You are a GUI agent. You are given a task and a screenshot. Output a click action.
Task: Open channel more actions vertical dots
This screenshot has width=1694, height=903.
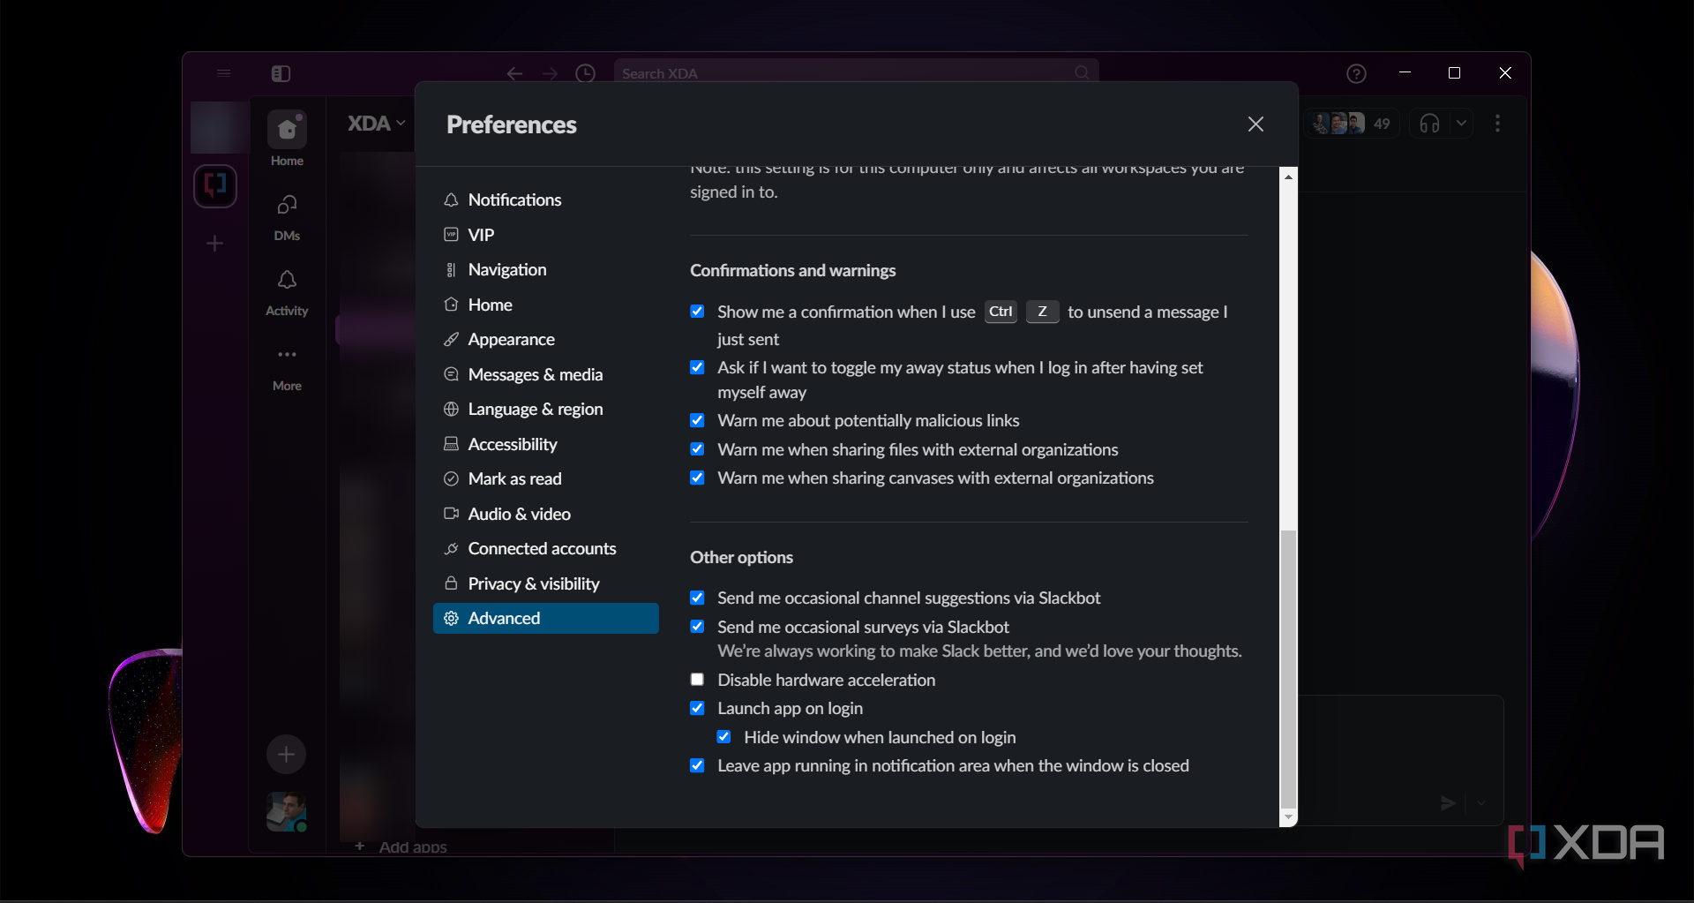(1497, 124)
